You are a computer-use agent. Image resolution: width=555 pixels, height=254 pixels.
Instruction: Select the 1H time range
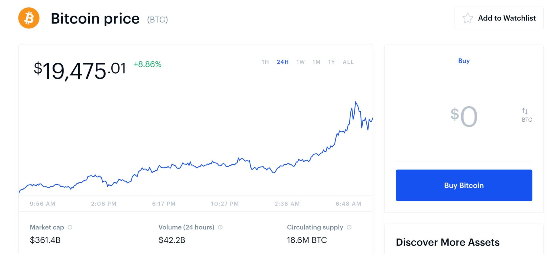265,62
